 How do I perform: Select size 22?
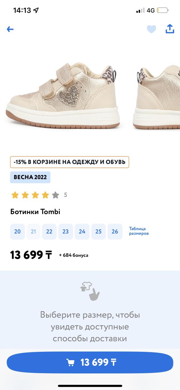point(49,232)
